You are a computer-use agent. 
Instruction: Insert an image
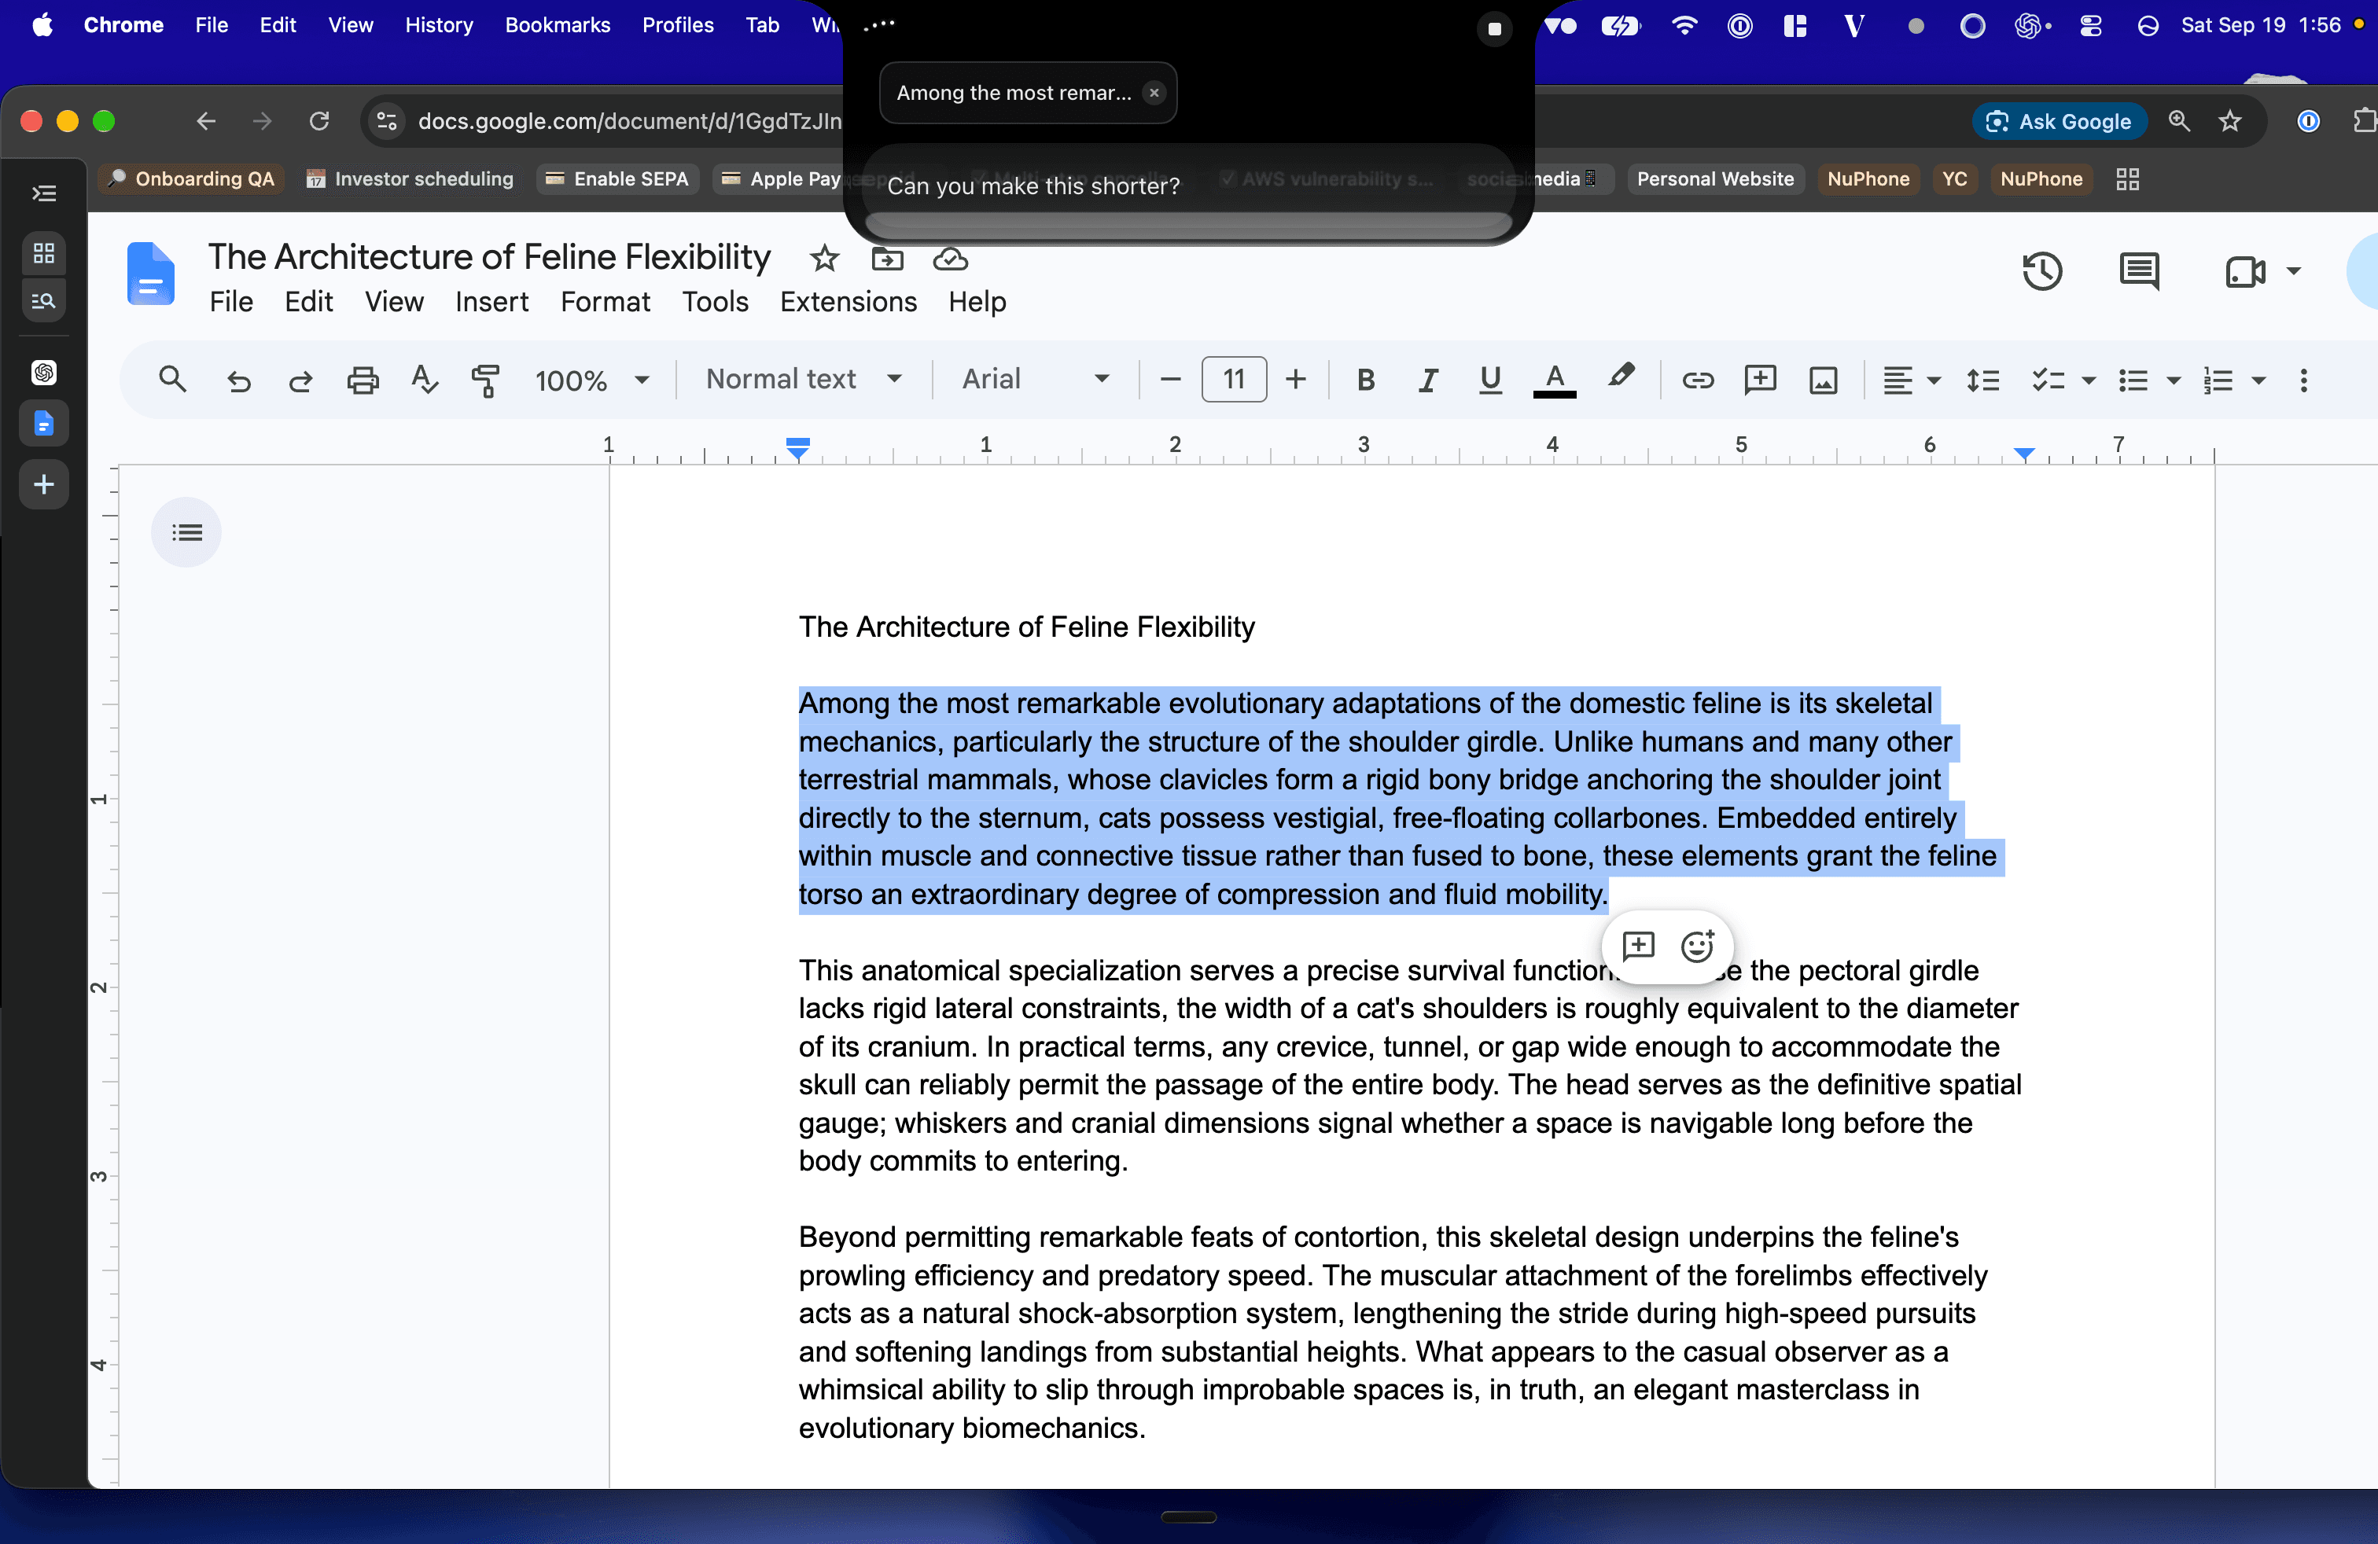(1824, 380)
